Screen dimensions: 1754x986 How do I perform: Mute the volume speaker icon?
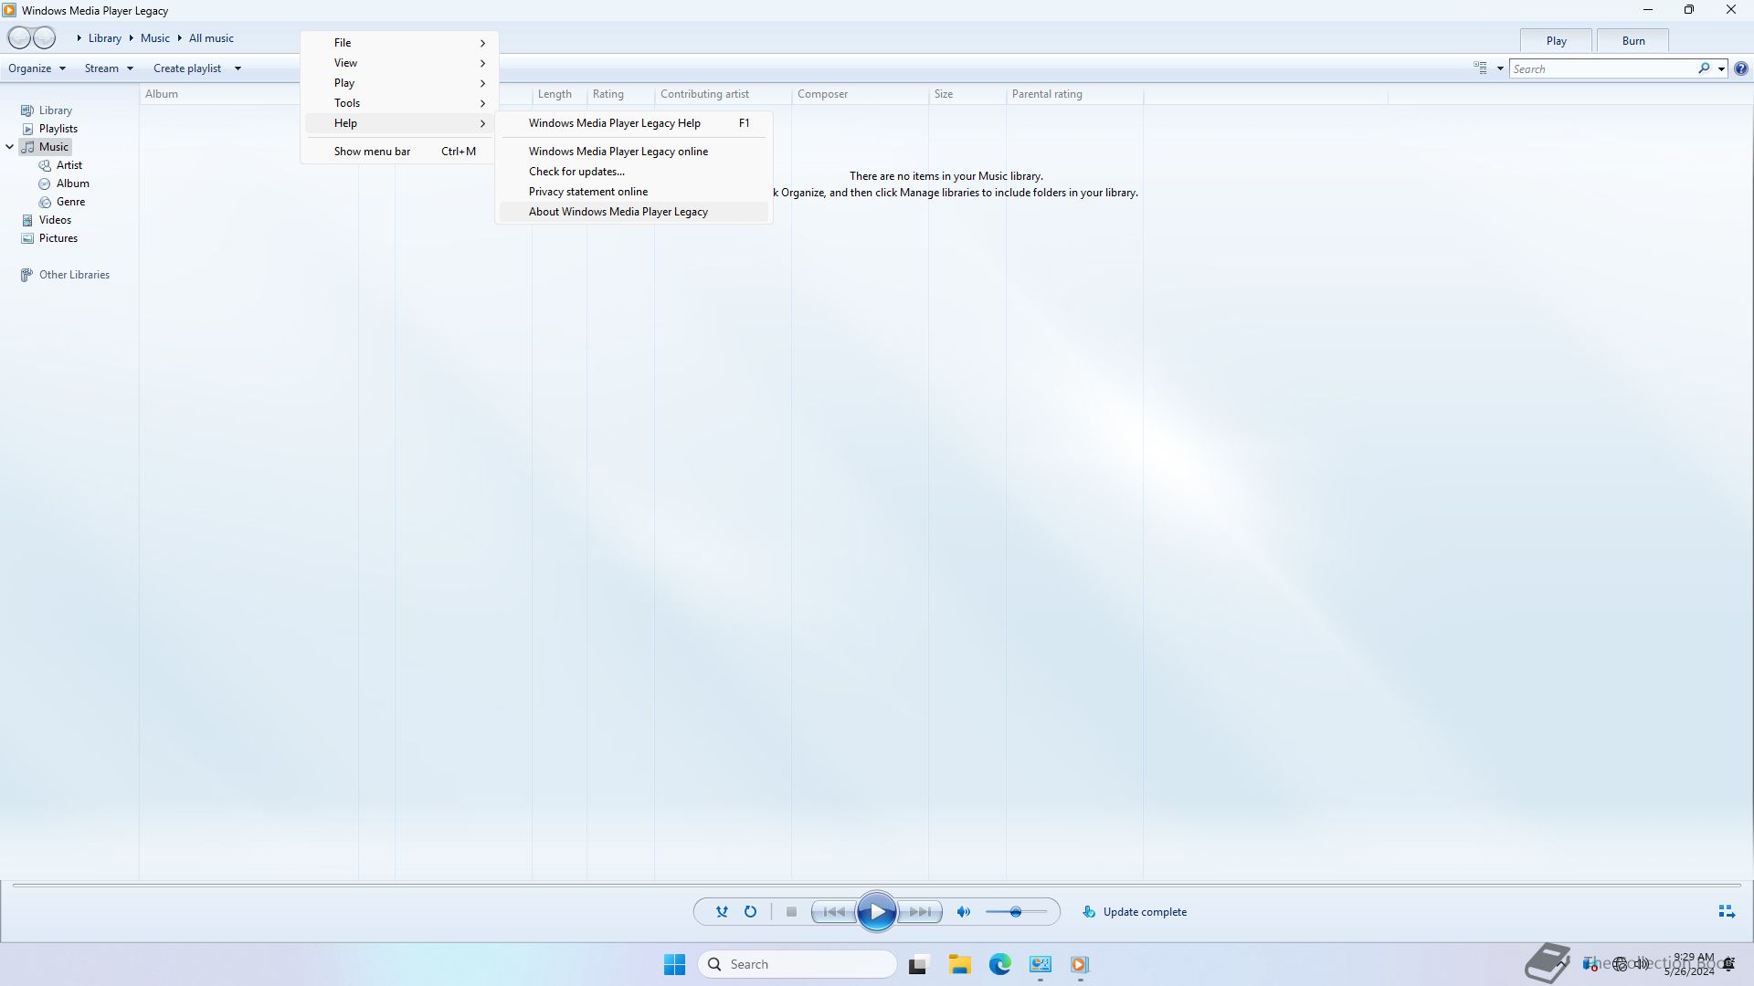[963, 911]
